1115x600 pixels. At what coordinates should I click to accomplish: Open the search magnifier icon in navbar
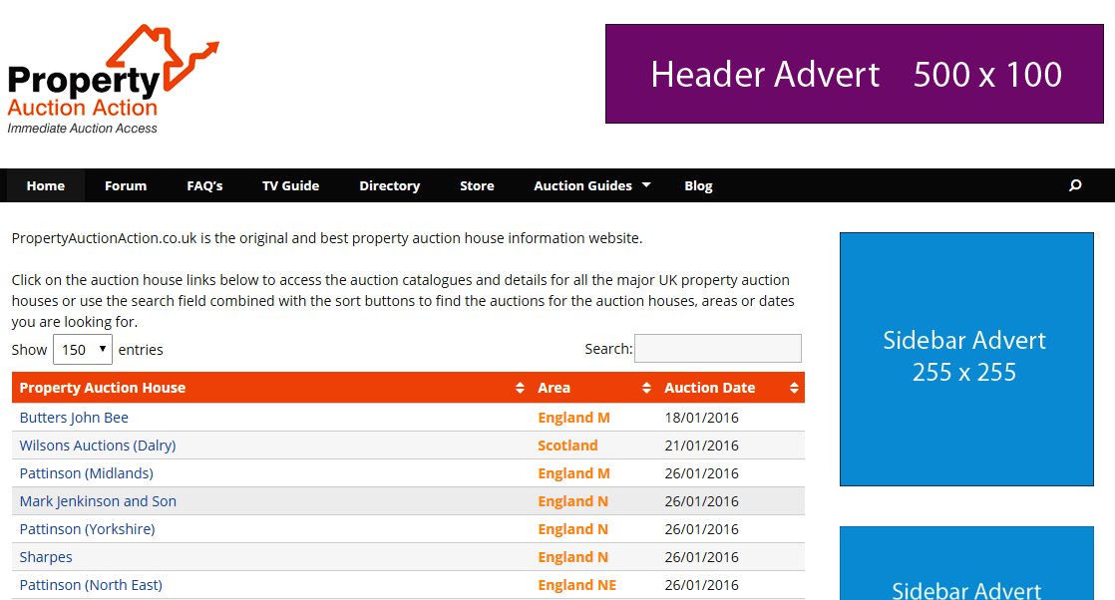[x=1075, y=185]
